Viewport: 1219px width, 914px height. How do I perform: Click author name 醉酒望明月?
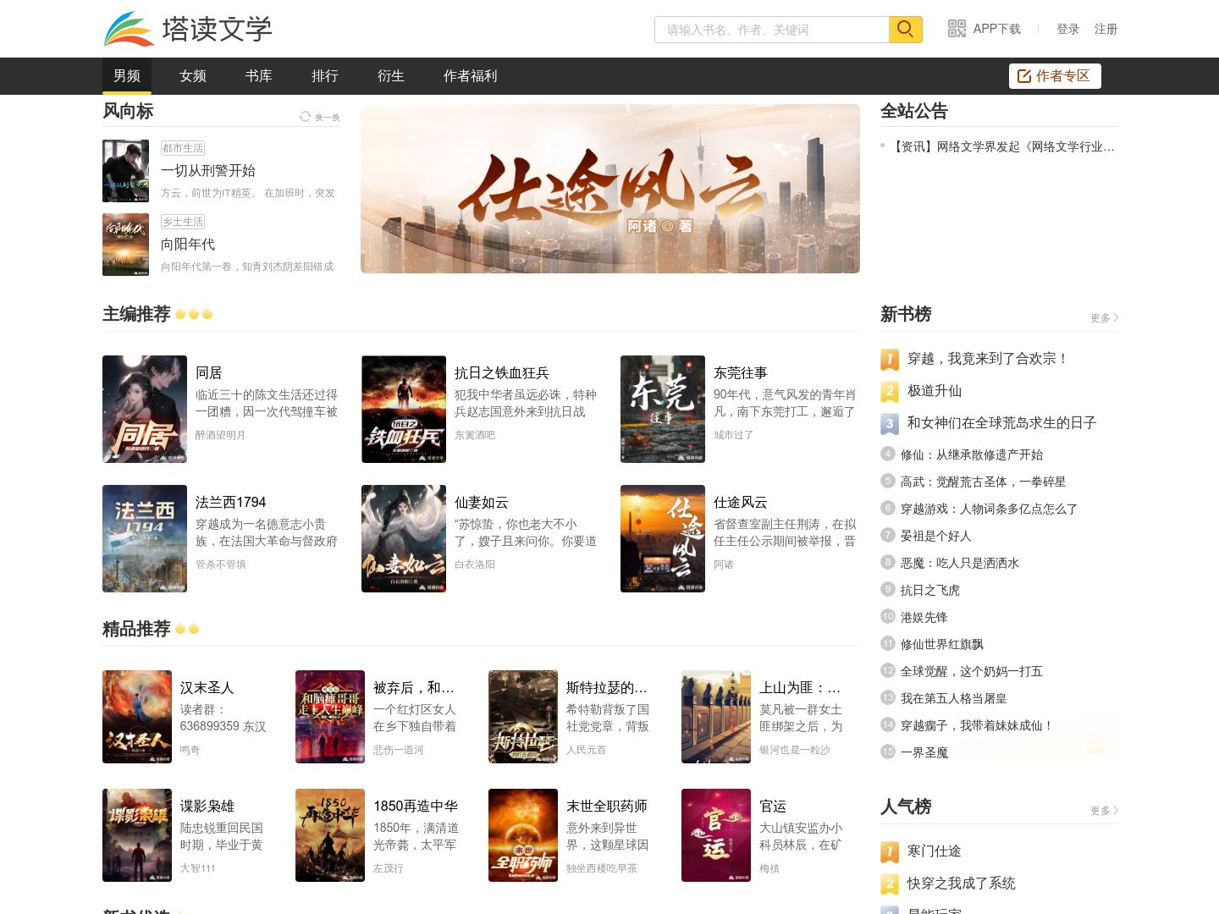[220, 435]
